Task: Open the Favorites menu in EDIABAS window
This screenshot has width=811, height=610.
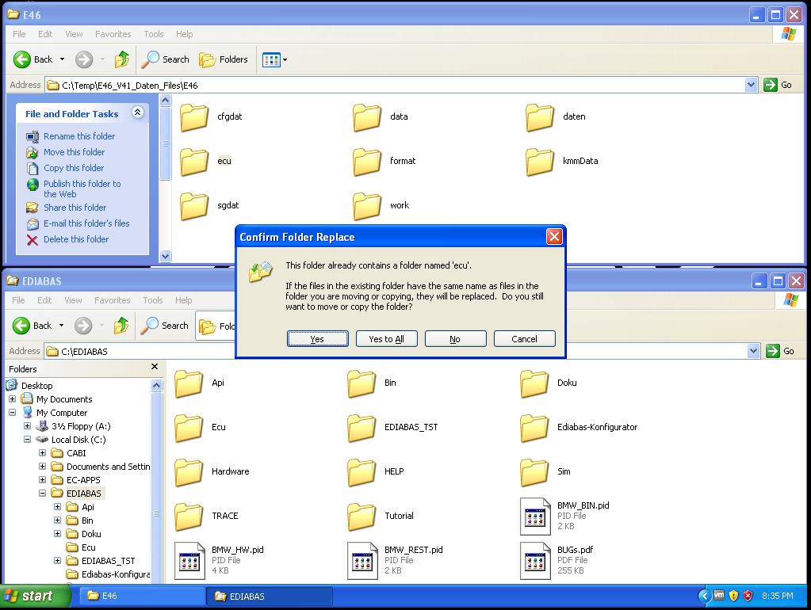Action: 113,300
